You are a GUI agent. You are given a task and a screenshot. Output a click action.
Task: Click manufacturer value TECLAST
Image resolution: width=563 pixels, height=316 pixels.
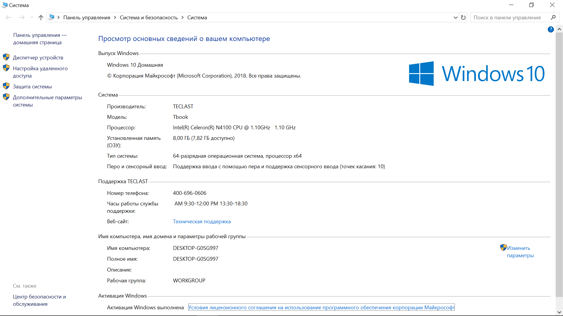pyautogui.click(x=183, y=107)
